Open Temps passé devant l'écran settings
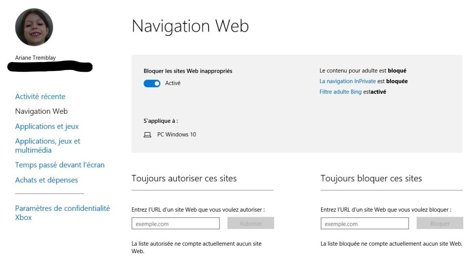 coord(60,165)
